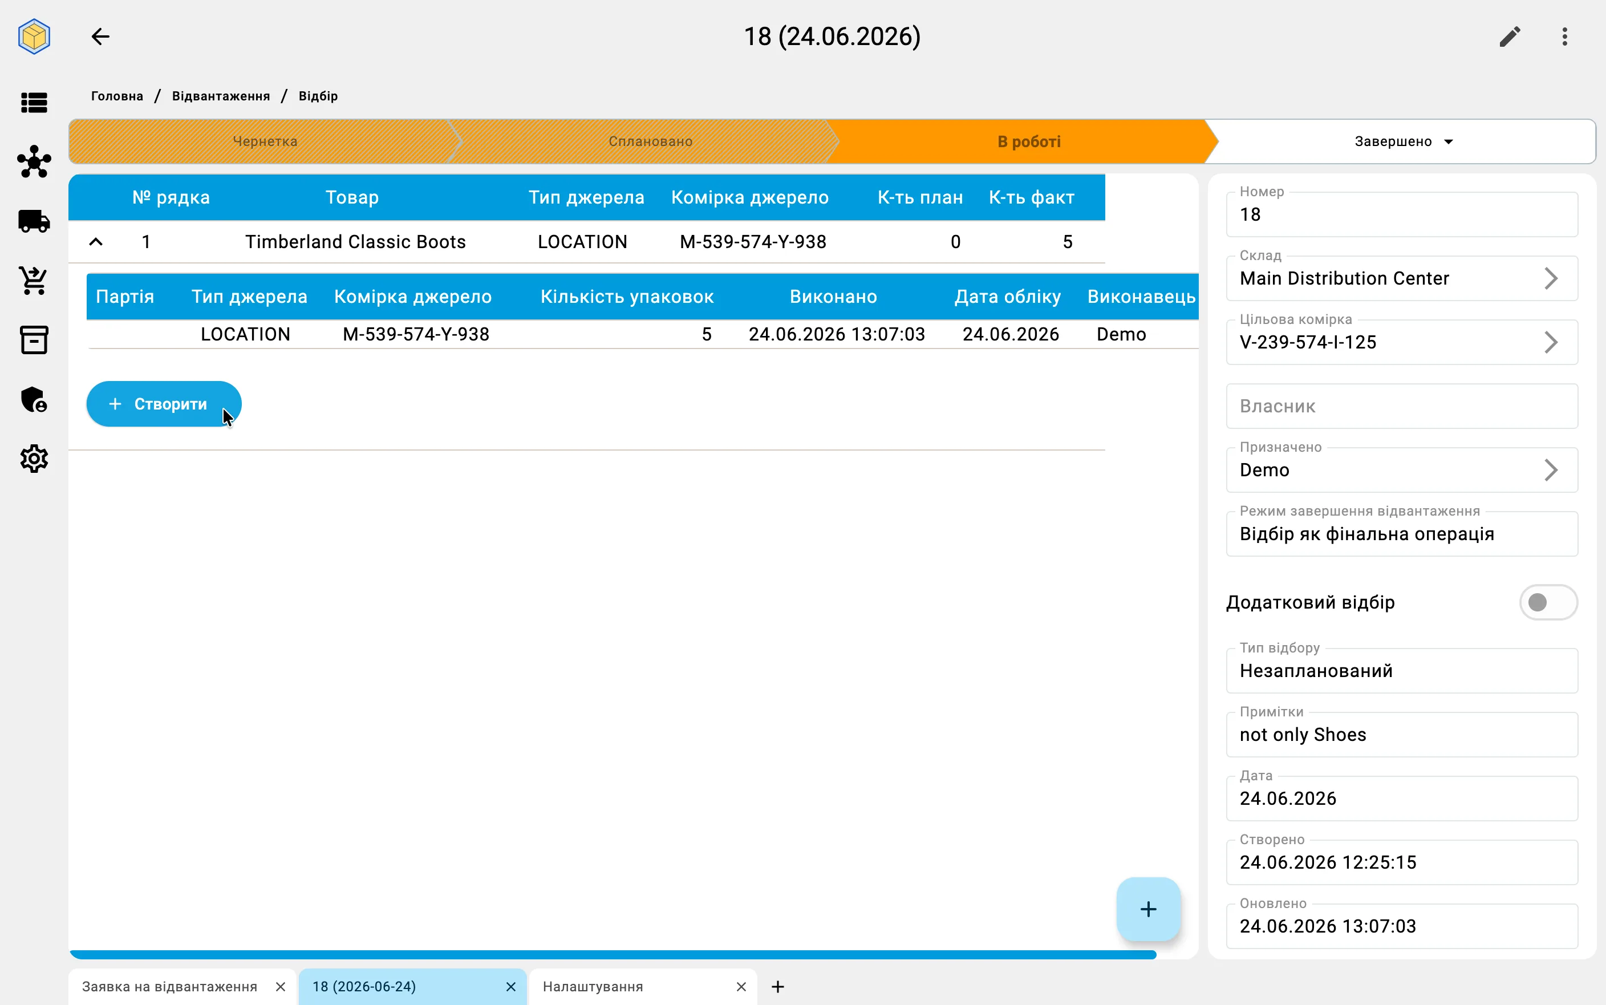This screenshot has width=1606, height=1005.
Task: Open the settings gear sidebar icon
Action: click(34, 459)
